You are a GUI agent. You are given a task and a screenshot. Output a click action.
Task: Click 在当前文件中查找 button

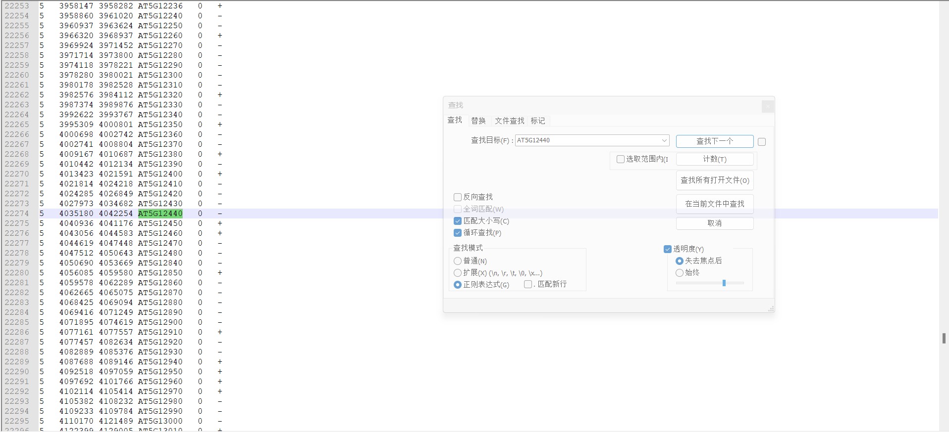click(715, 204)
